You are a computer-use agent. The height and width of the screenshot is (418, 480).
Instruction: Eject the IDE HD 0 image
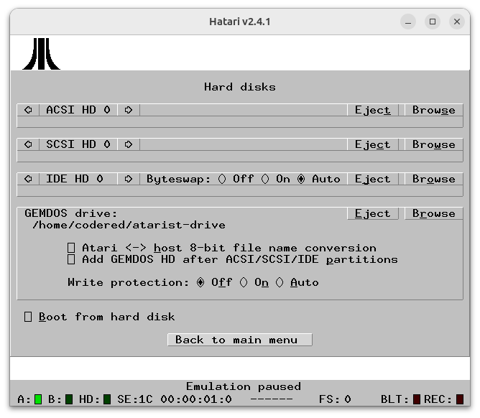(x=373, y=179)
